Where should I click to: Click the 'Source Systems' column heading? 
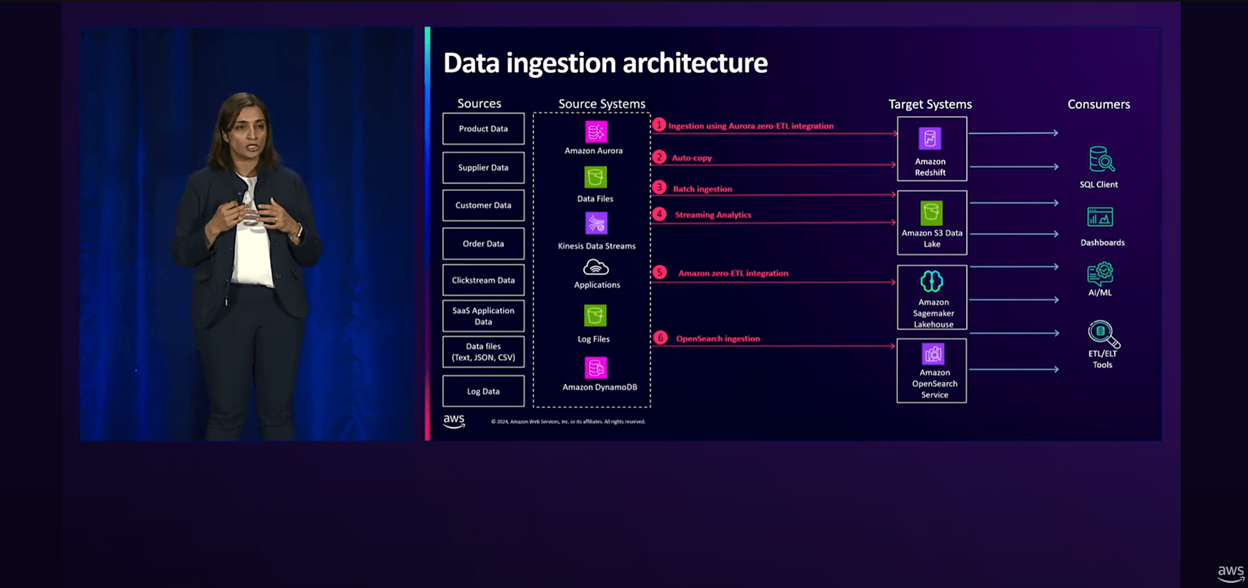point(602,104)
